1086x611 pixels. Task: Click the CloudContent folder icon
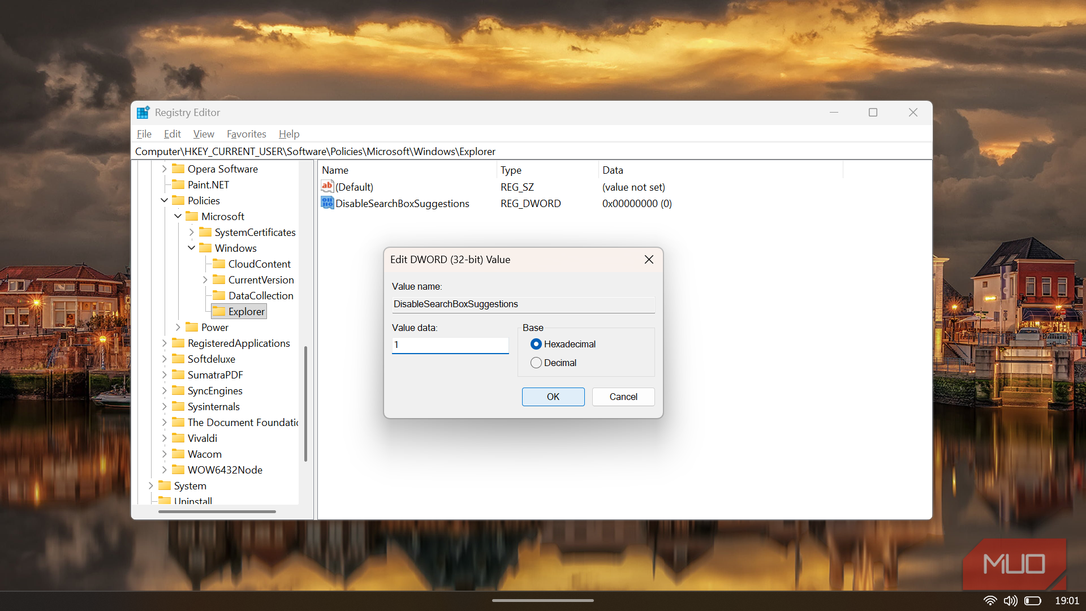(219, 264)
